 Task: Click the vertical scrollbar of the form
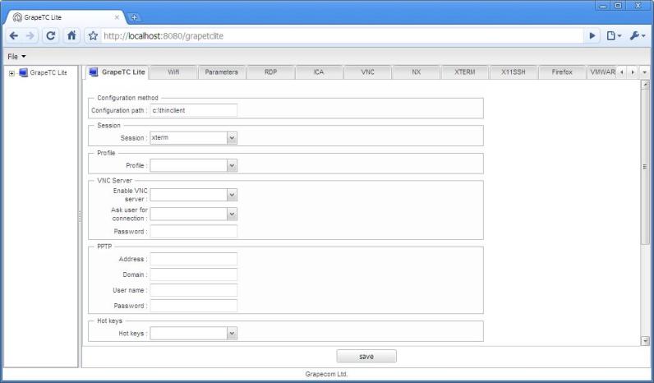645,164
